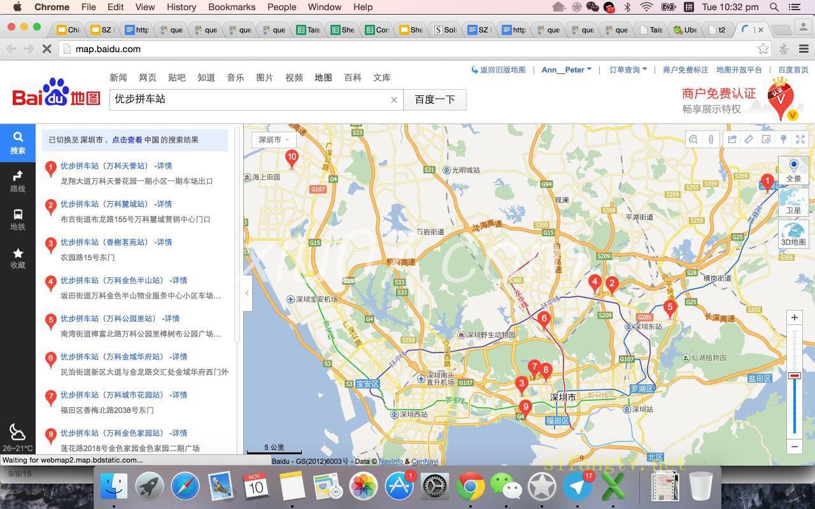Open the 搜索 search sidebar tab
815x509 pixels.
point(18,143)
